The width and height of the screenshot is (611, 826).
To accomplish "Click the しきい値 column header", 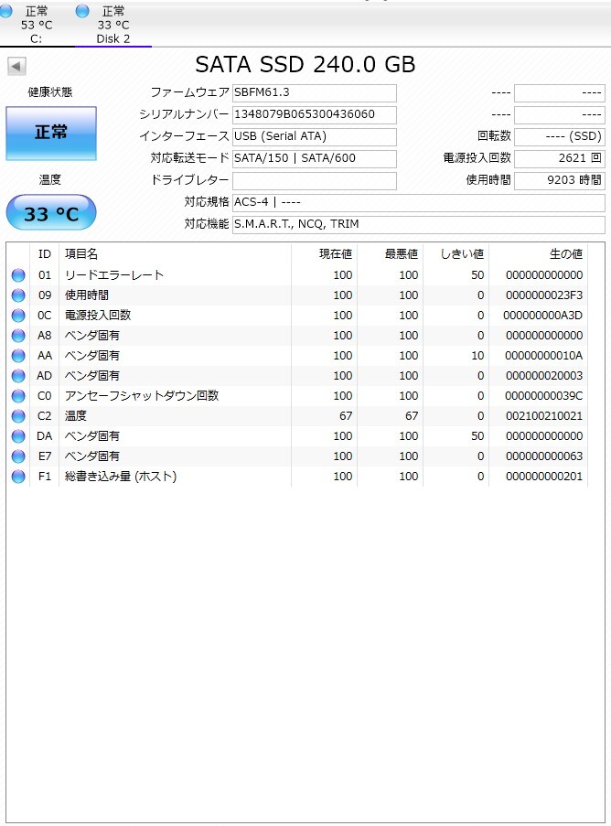I will click(456, 254).
